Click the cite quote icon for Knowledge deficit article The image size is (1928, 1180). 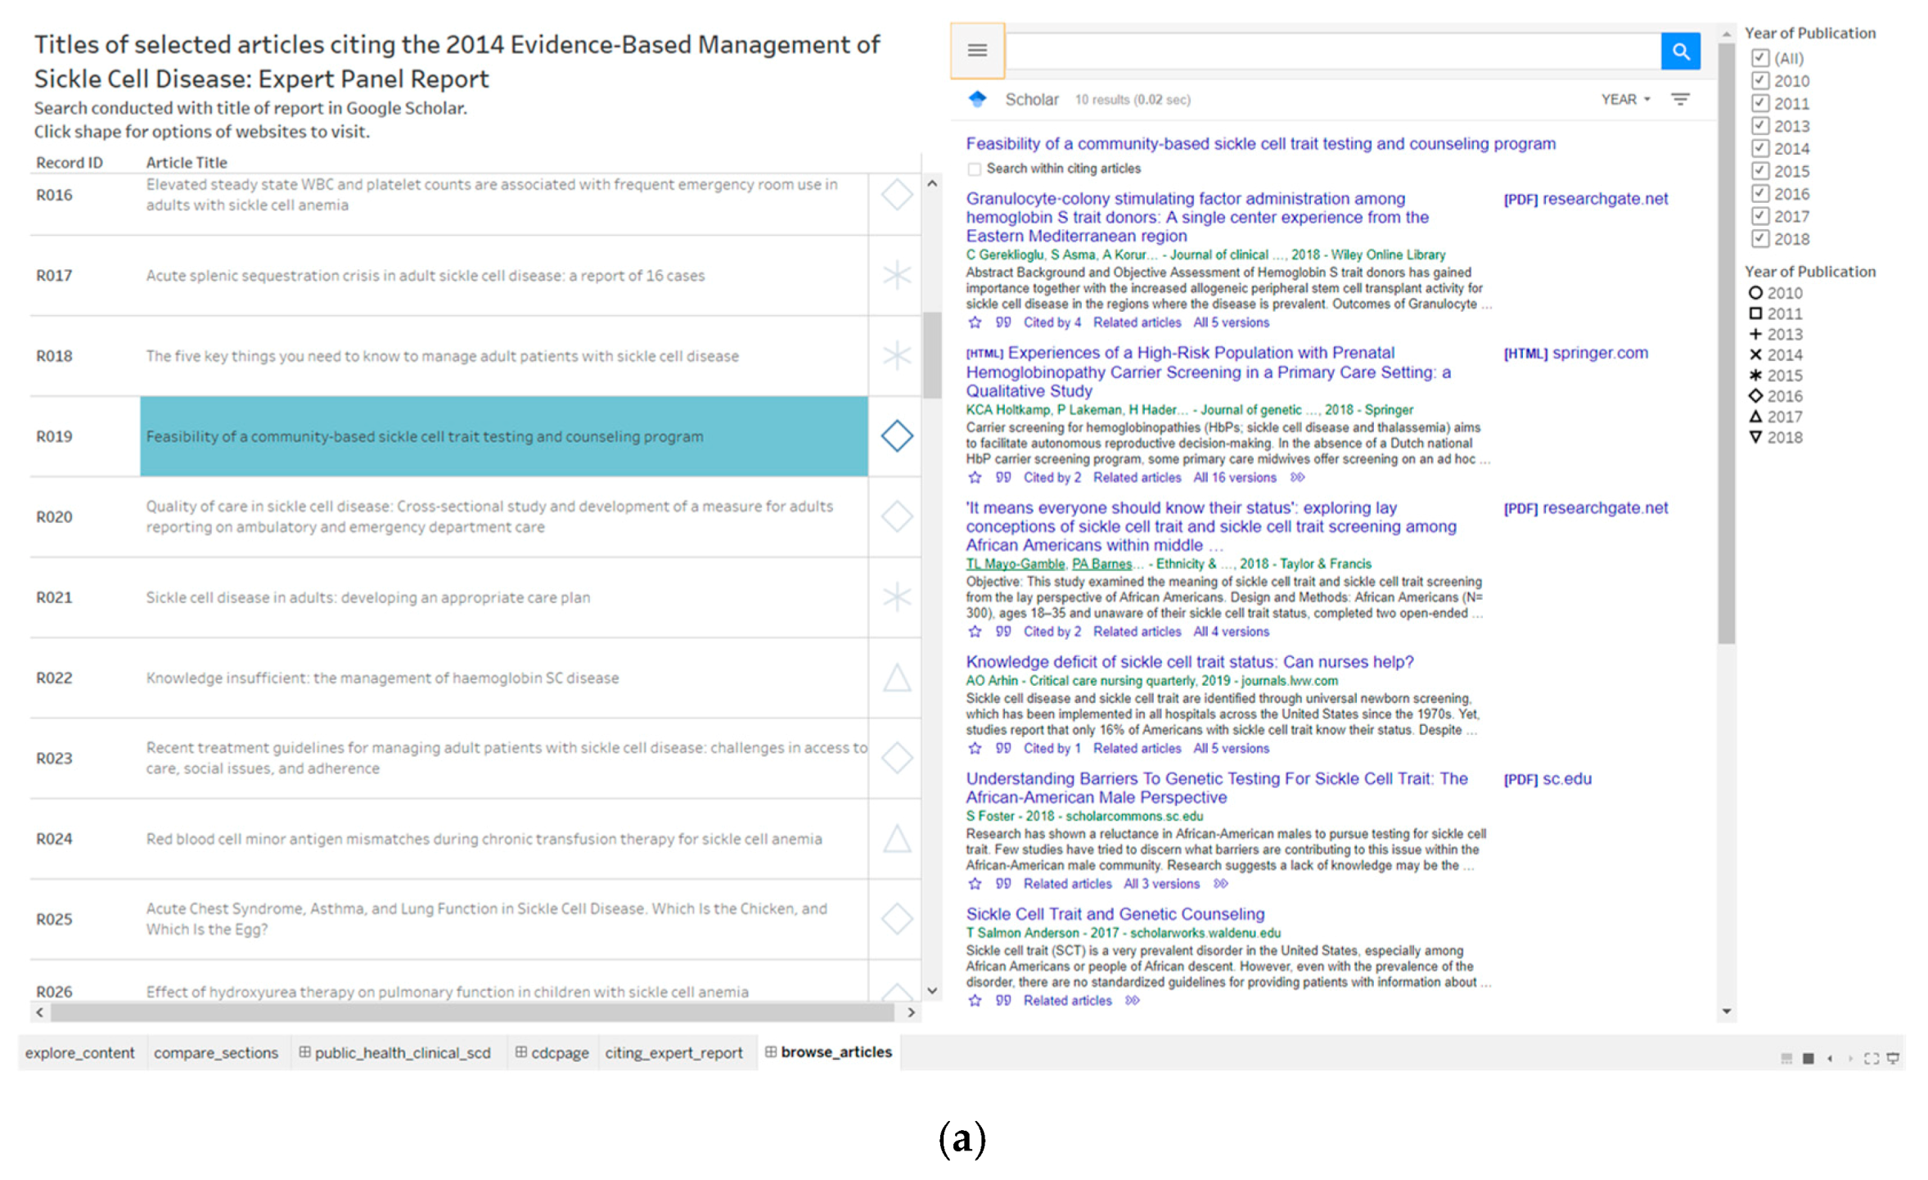pyautogui.click(x=1003, y=749)
